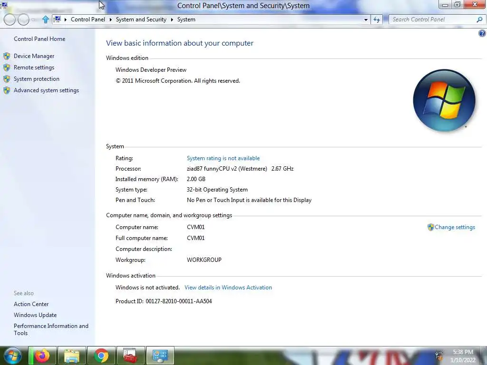487x365 pixels.
Task: Click Computer name value CVM01
Action: point(195,227)
